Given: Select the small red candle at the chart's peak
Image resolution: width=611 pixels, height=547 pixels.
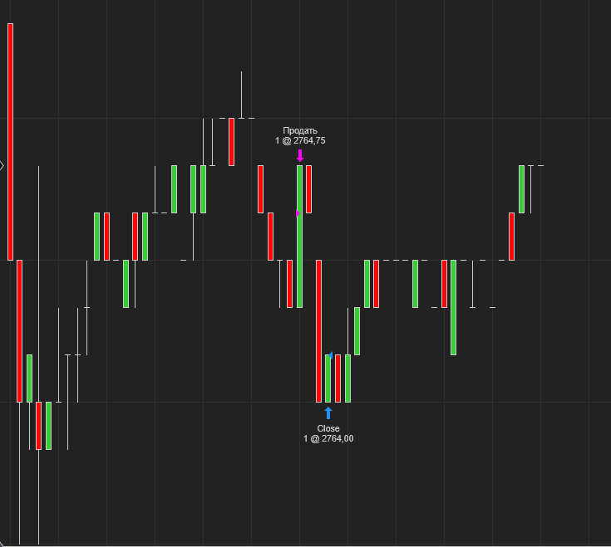Looking at the screenshot, I should (x=231, y=142).
